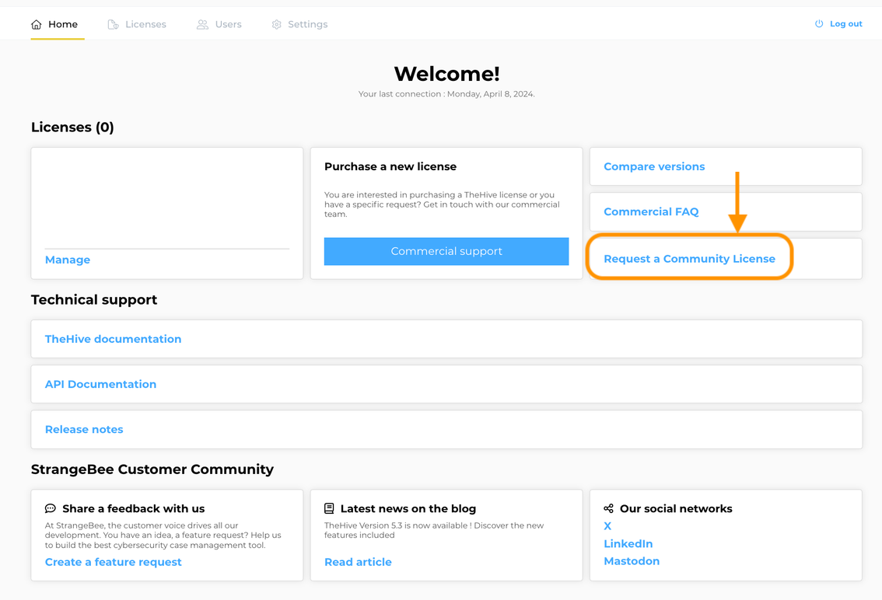Viewport: 882px width, 600px height.
Task: Click the Home house icon
Action: click(35, 24)
